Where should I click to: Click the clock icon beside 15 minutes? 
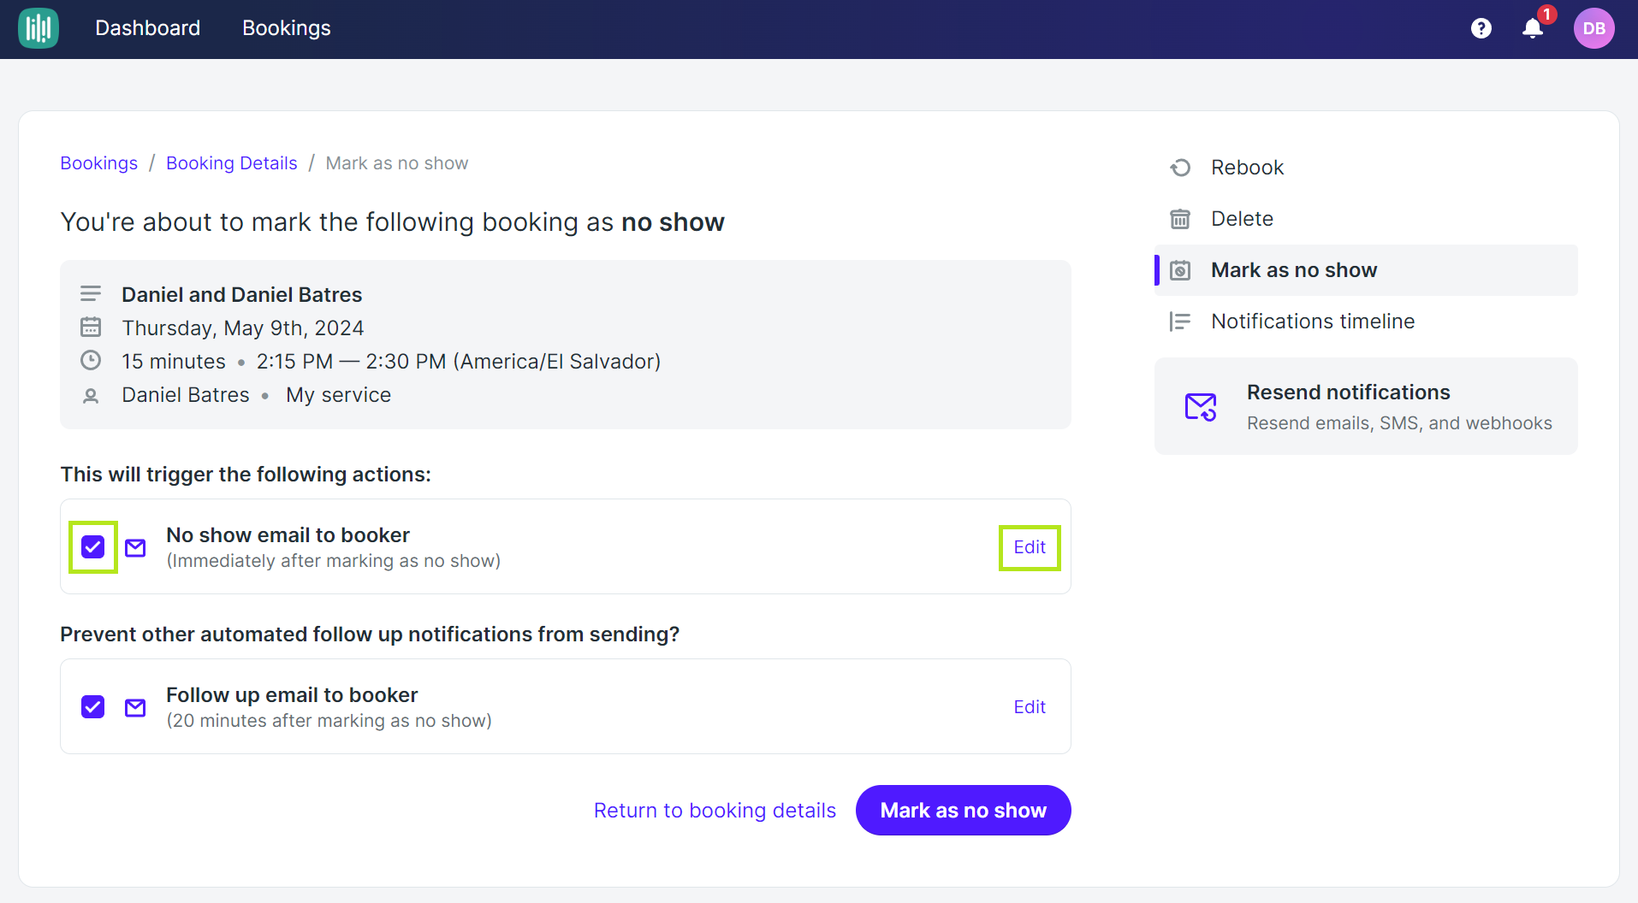(x=91, y=361)
